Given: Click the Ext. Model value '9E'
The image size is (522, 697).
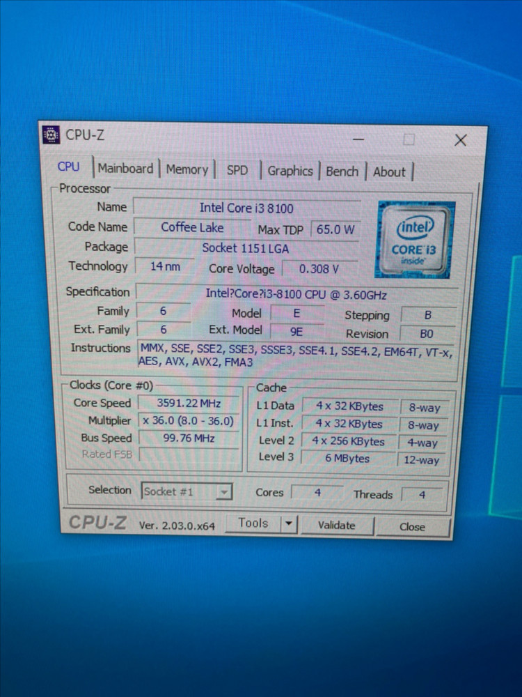Looking at the screenshot, I should [x=296, y=332].
